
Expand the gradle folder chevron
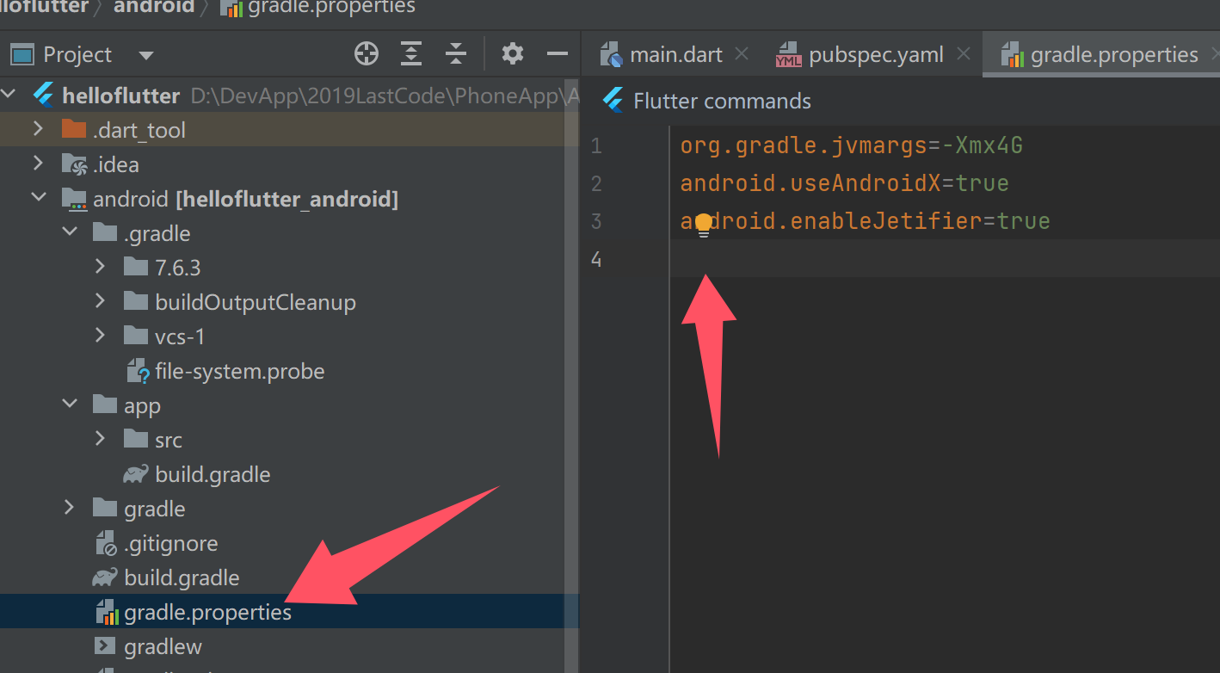(69, 508)
